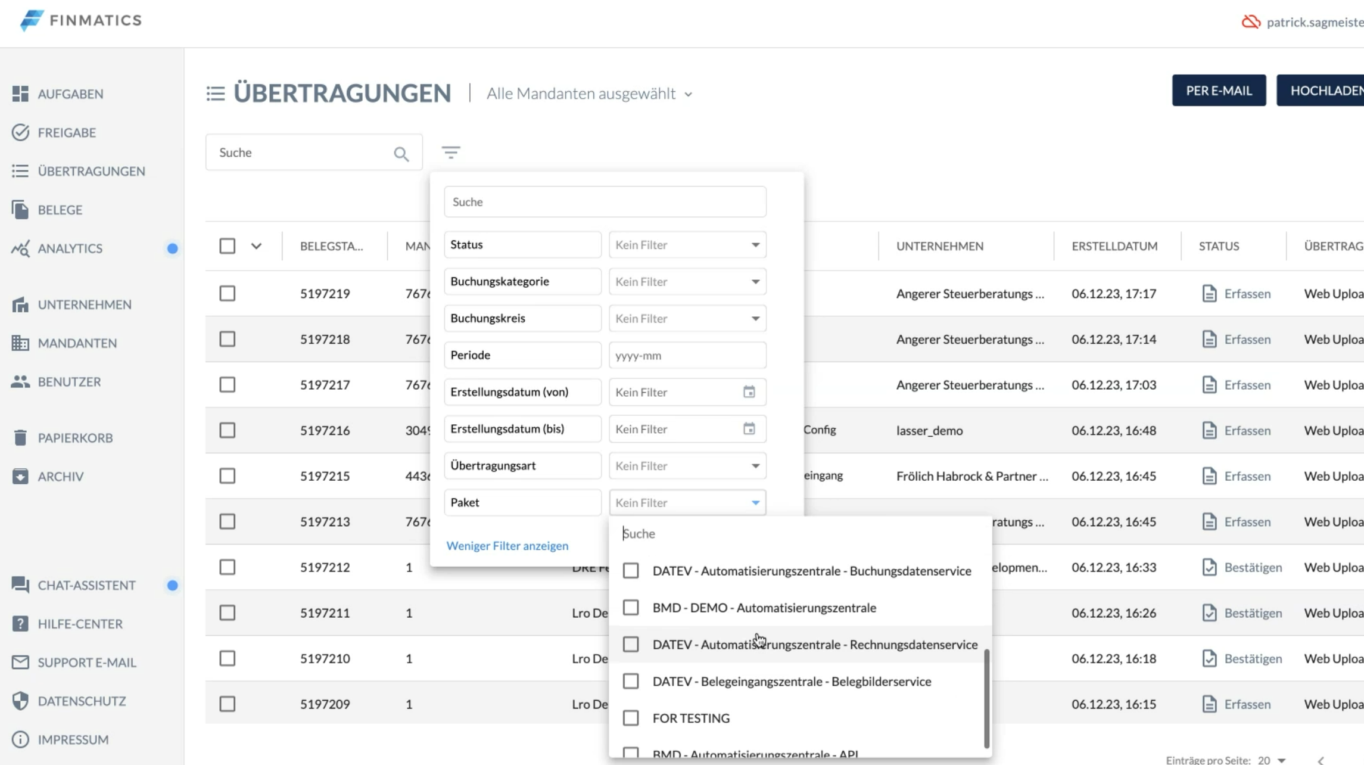Click the package dropdown list scrollbar
The width and height of the screenshot is (1364, 765).
(x=986, y=698)
